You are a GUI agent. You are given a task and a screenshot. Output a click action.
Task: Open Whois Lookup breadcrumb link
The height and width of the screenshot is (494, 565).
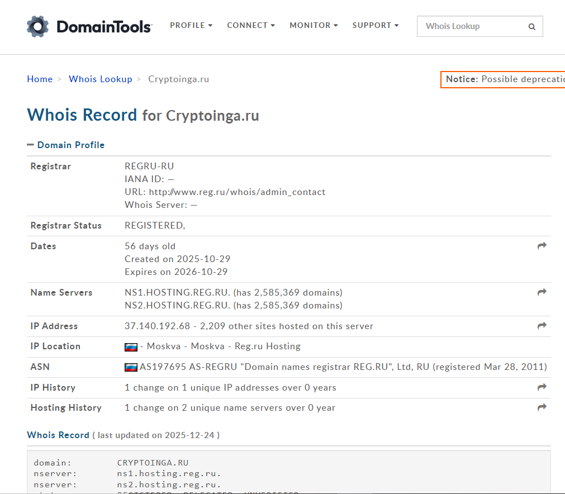coord(101,79)
